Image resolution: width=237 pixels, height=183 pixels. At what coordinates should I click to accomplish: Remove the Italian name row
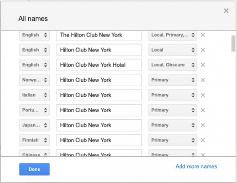pos(203,95)
